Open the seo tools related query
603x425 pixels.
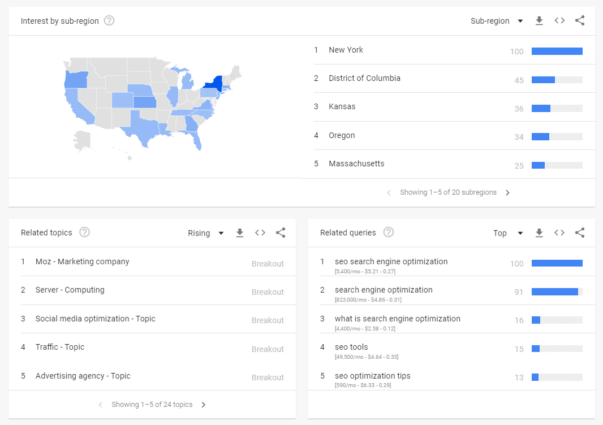(351, 346)
